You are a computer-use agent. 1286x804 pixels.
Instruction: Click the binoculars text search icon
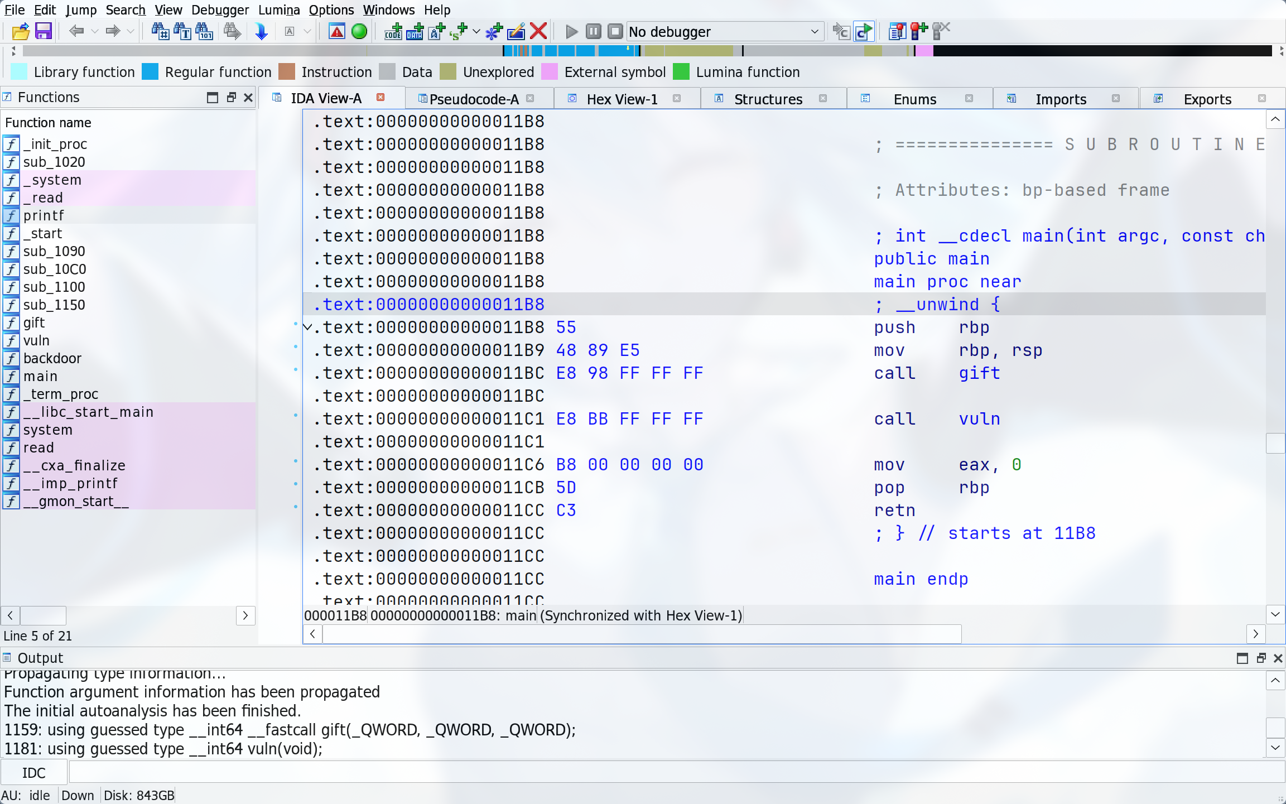pos(182,31)
